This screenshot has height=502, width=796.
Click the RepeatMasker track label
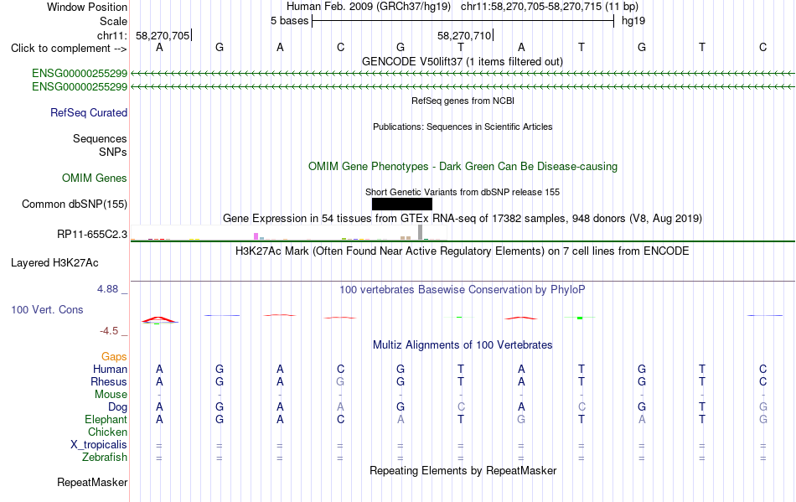(x=92, y=482)
